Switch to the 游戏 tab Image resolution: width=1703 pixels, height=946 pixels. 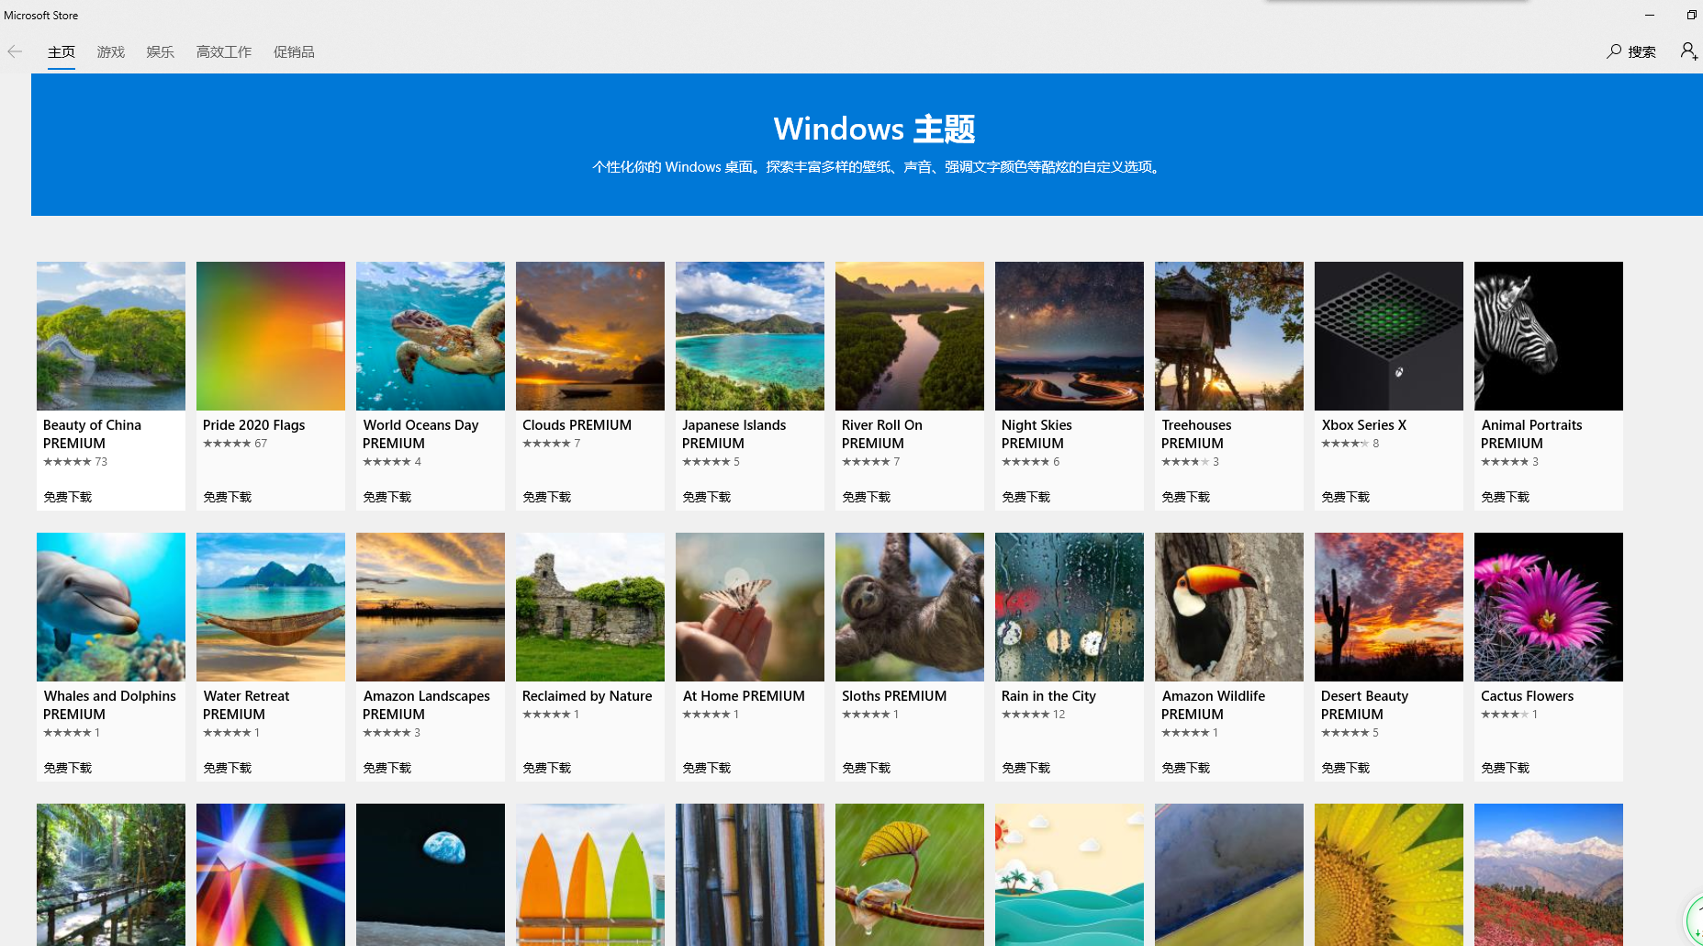tap(110, 51)
